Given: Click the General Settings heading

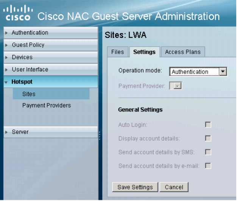Looking at the screenshot, I should 140,110.
